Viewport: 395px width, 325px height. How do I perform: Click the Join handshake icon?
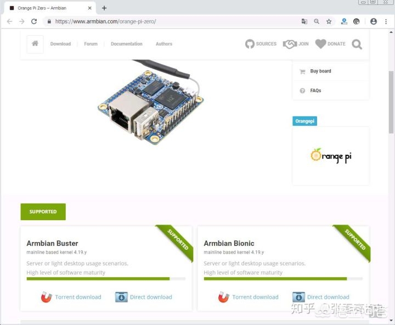click(x=290, y=44)
